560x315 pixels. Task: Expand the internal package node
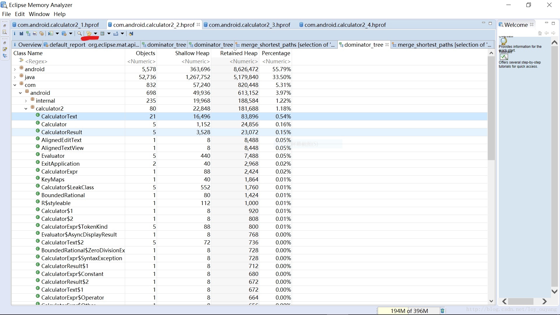(26, 101)
